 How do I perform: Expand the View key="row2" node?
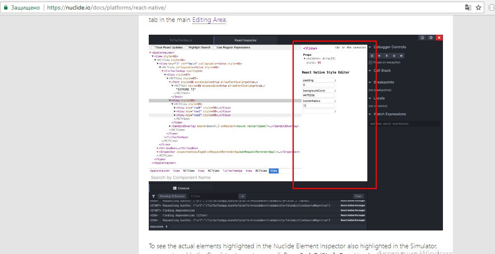(x=175, y=115)
